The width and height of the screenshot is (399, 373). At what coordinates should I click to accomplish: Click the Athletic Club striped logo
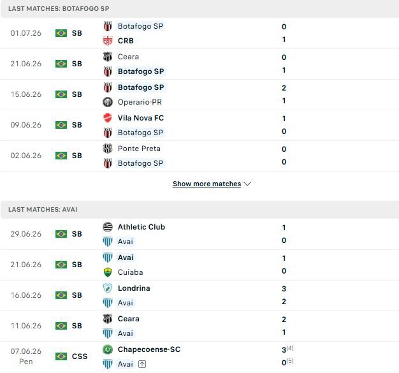pyautogui.click(x=108, y=227)
